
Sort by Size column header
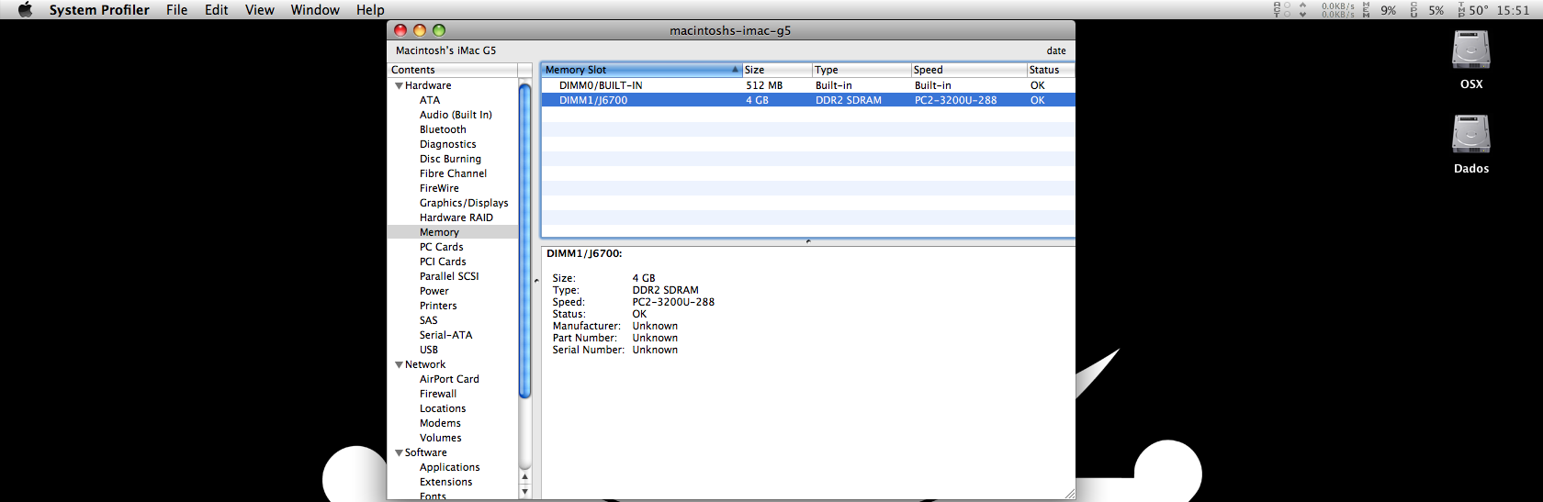(x=777, y=70)
